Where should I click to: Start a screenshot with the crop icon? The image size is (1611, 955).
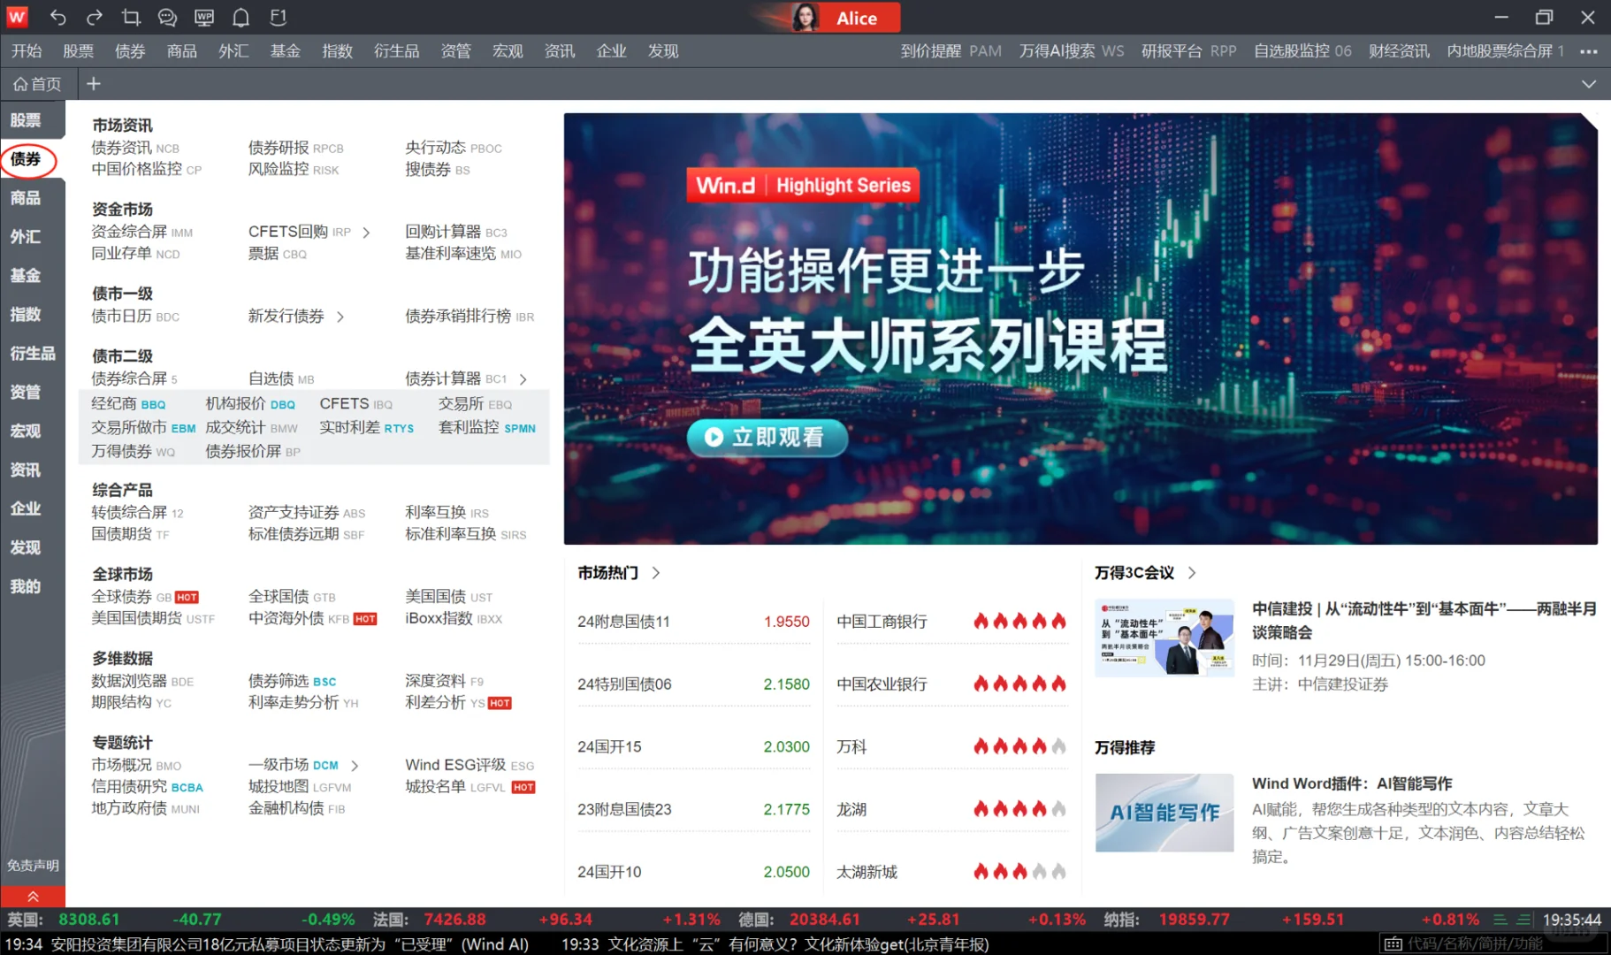(x=131, y=17)
